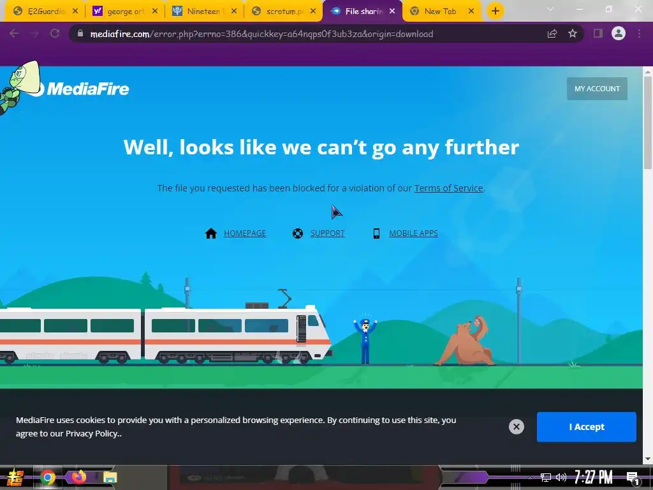Screen dimensions: 653x490
Task: Go to the HOMEPAGE link
Action: click(x=245, y=234)
